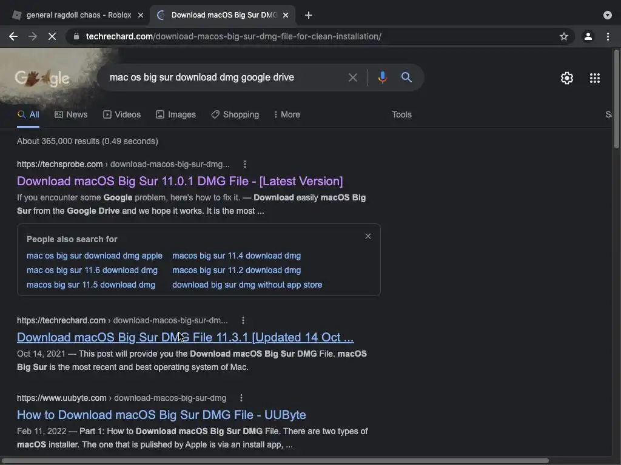Start voice search with the microphone
The width and height of the screenshot is (621, 465).
pyautogui.click(x=382, y=77)
